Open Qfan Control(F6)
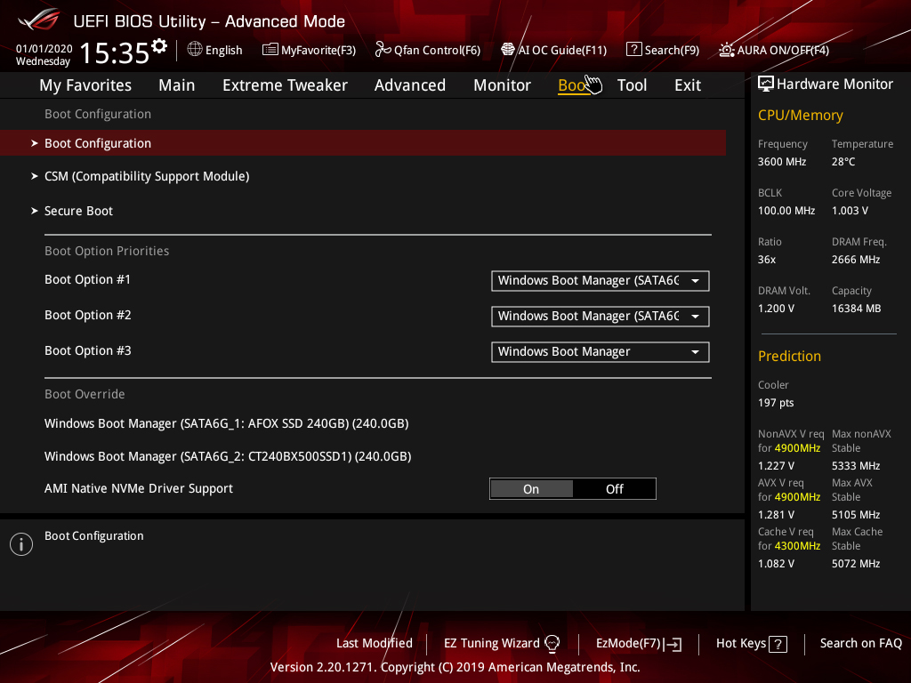Viewport: 911px width, 683px height. coord(437,50)
